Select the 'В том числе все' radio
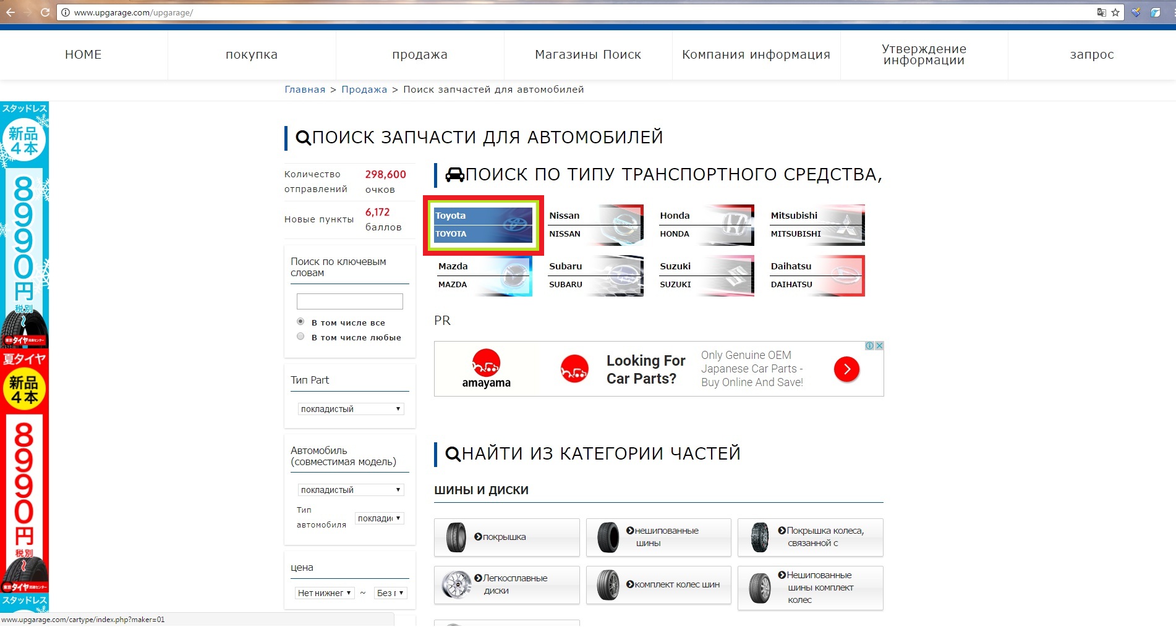Image resolution: width=1176 pixels, height=627 pixels. pos(300,322)
